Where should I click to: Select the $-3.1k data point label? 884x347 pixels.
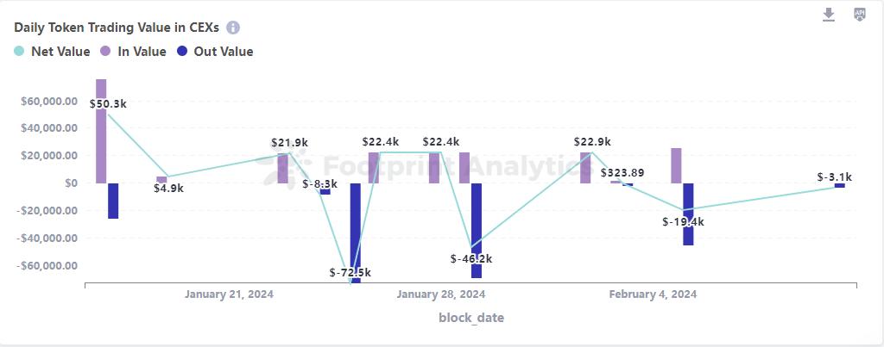(x=835, y=177)
